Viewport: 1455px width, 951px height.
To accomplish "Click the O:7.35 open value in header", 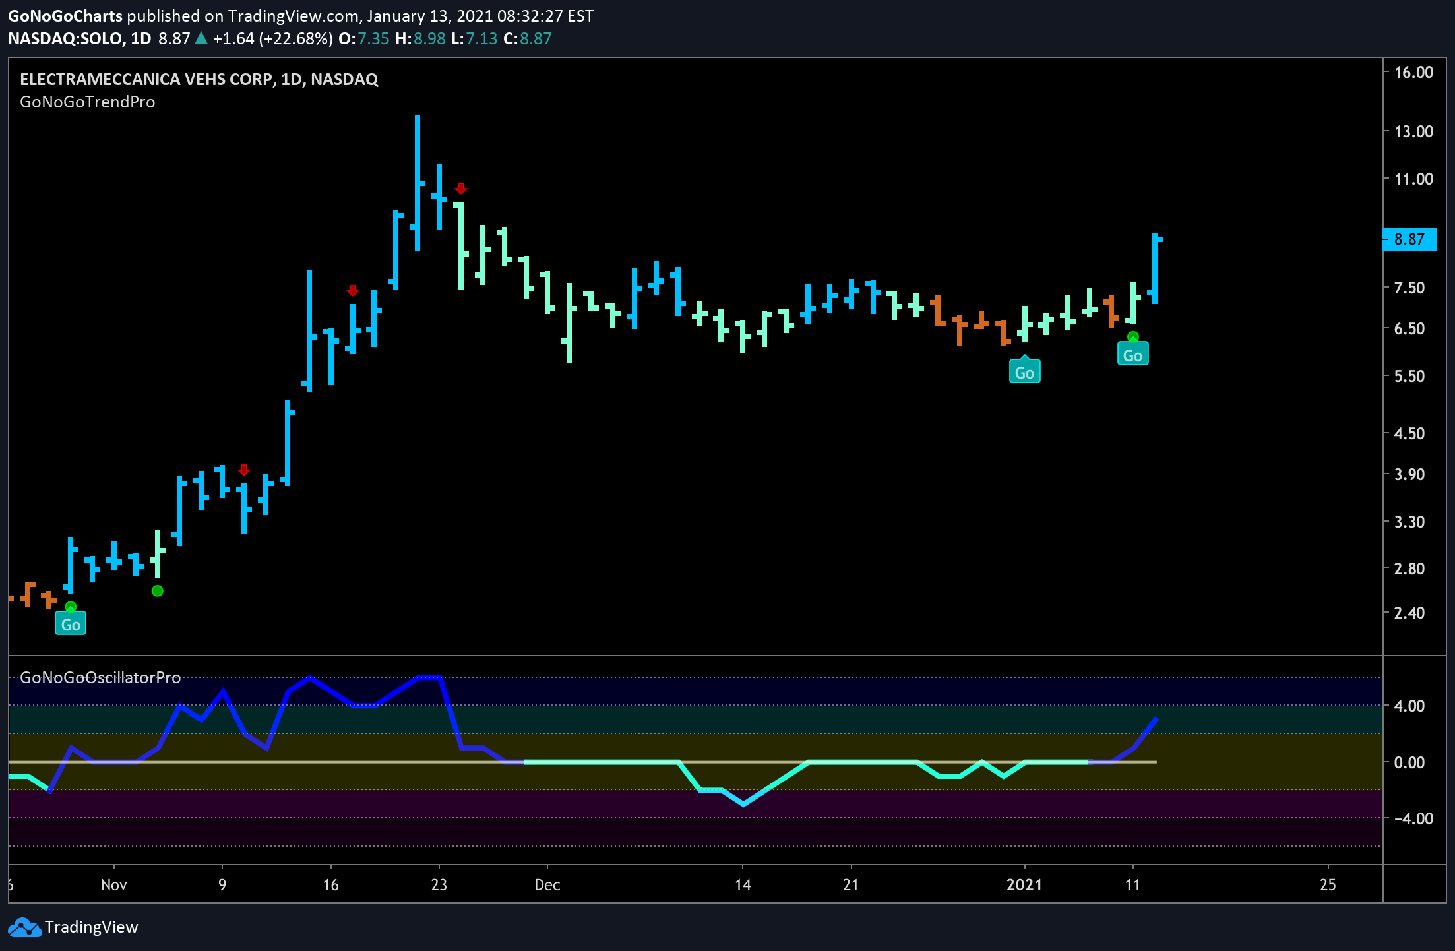I will click(364, 38).
